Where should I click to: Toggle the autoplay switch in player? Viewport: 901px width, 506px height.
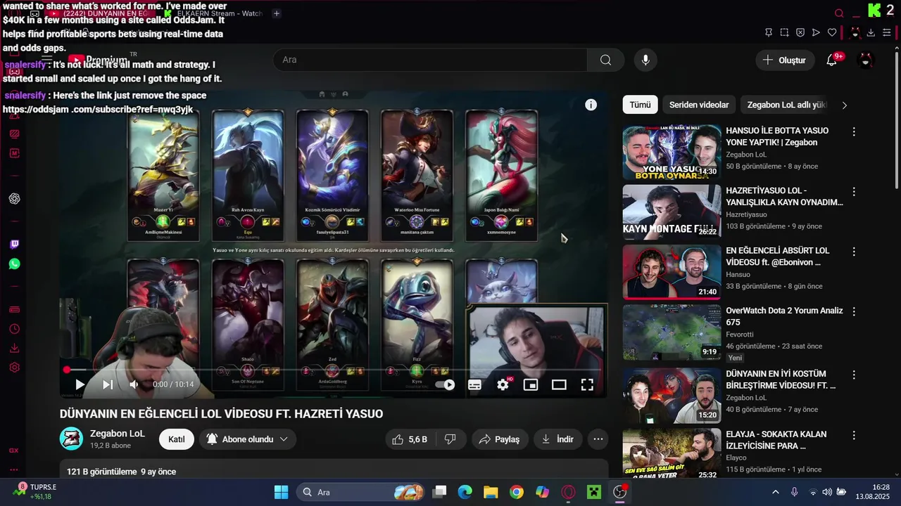click(446, 384)
